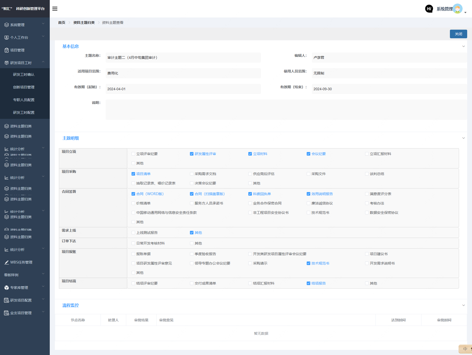Click the 专家库管理 cube icon
This screenshot has height=355, width=472.
pos(7,288)
